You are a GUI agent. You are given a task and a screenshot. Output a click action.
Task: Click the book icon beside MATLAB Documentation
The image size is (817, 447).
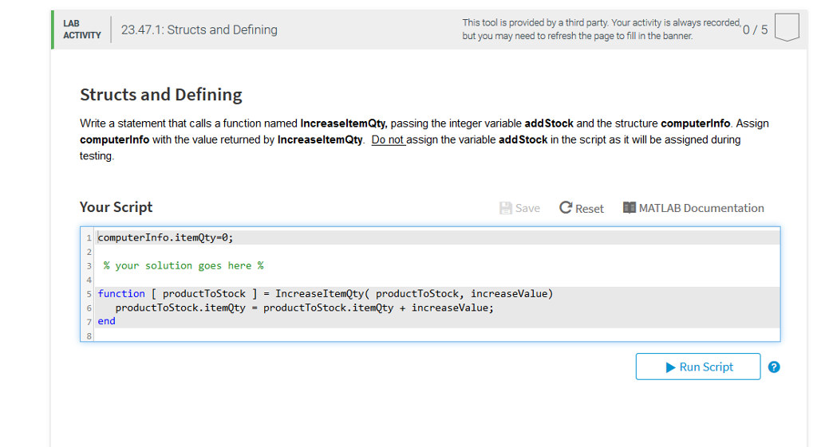tap(629, 208)
